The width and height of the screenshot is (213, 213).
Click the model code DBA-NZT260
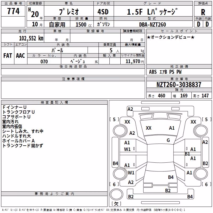(153, 24)
